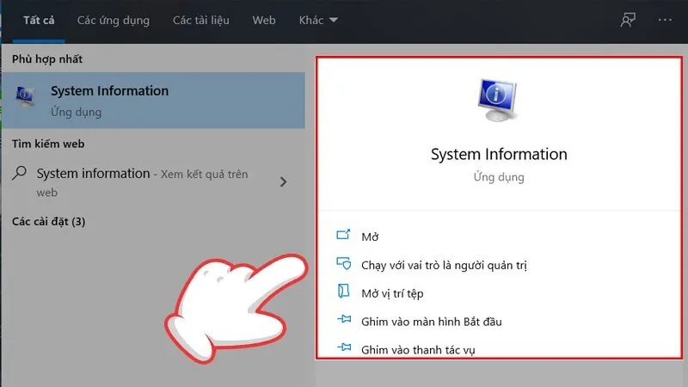Switch to Các ứng dụng tab
Image resolution: width=688 pixels, height=387 pixels.
[x=114, y=21]
